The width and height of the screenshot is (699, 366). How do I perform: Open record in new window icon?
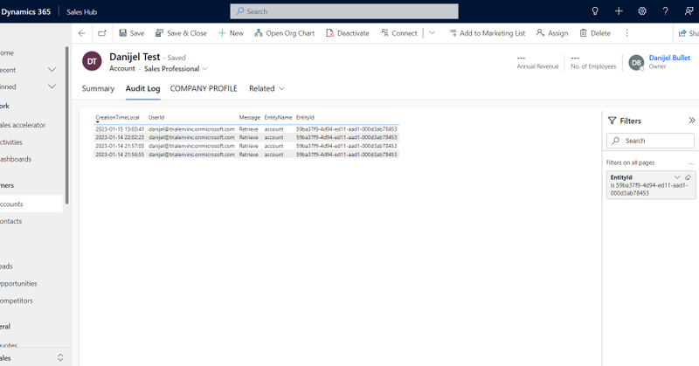(102, 33)
